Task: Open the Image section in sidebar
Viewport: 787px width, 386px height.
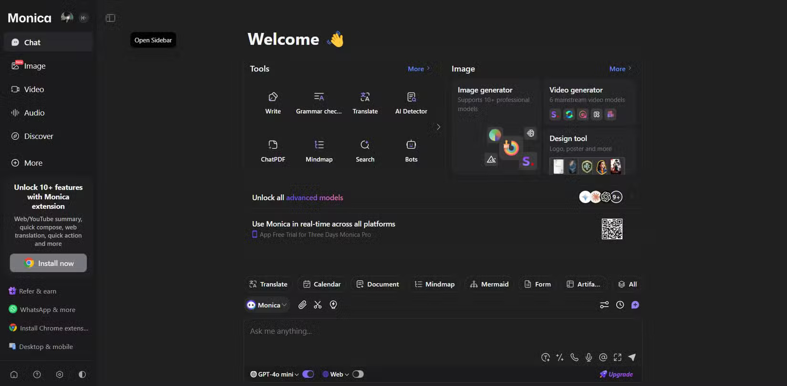Action: coord(34,66)
